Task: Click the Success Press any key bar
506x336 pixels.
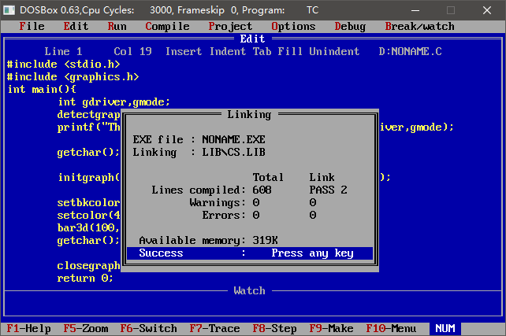Action: [x=250, y=253]
